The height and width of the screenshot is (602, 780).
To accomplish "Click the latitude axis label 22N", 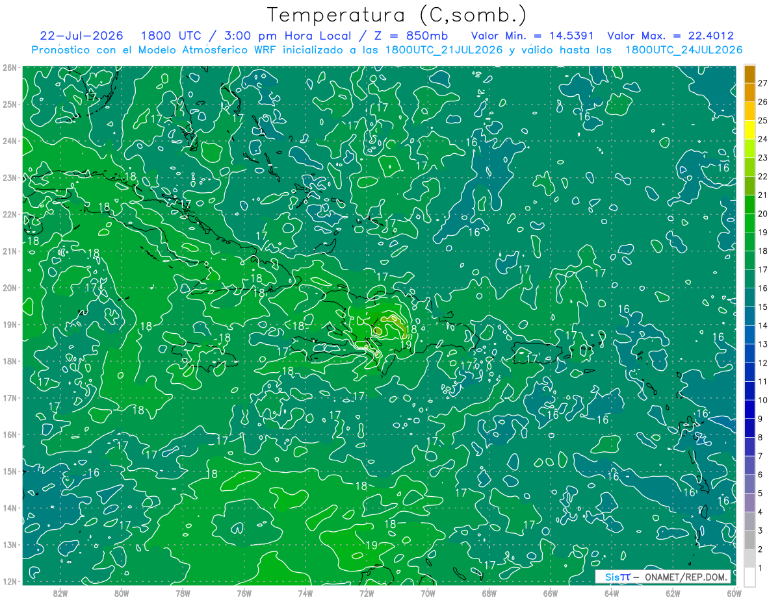I will click(x=9, y=214).
